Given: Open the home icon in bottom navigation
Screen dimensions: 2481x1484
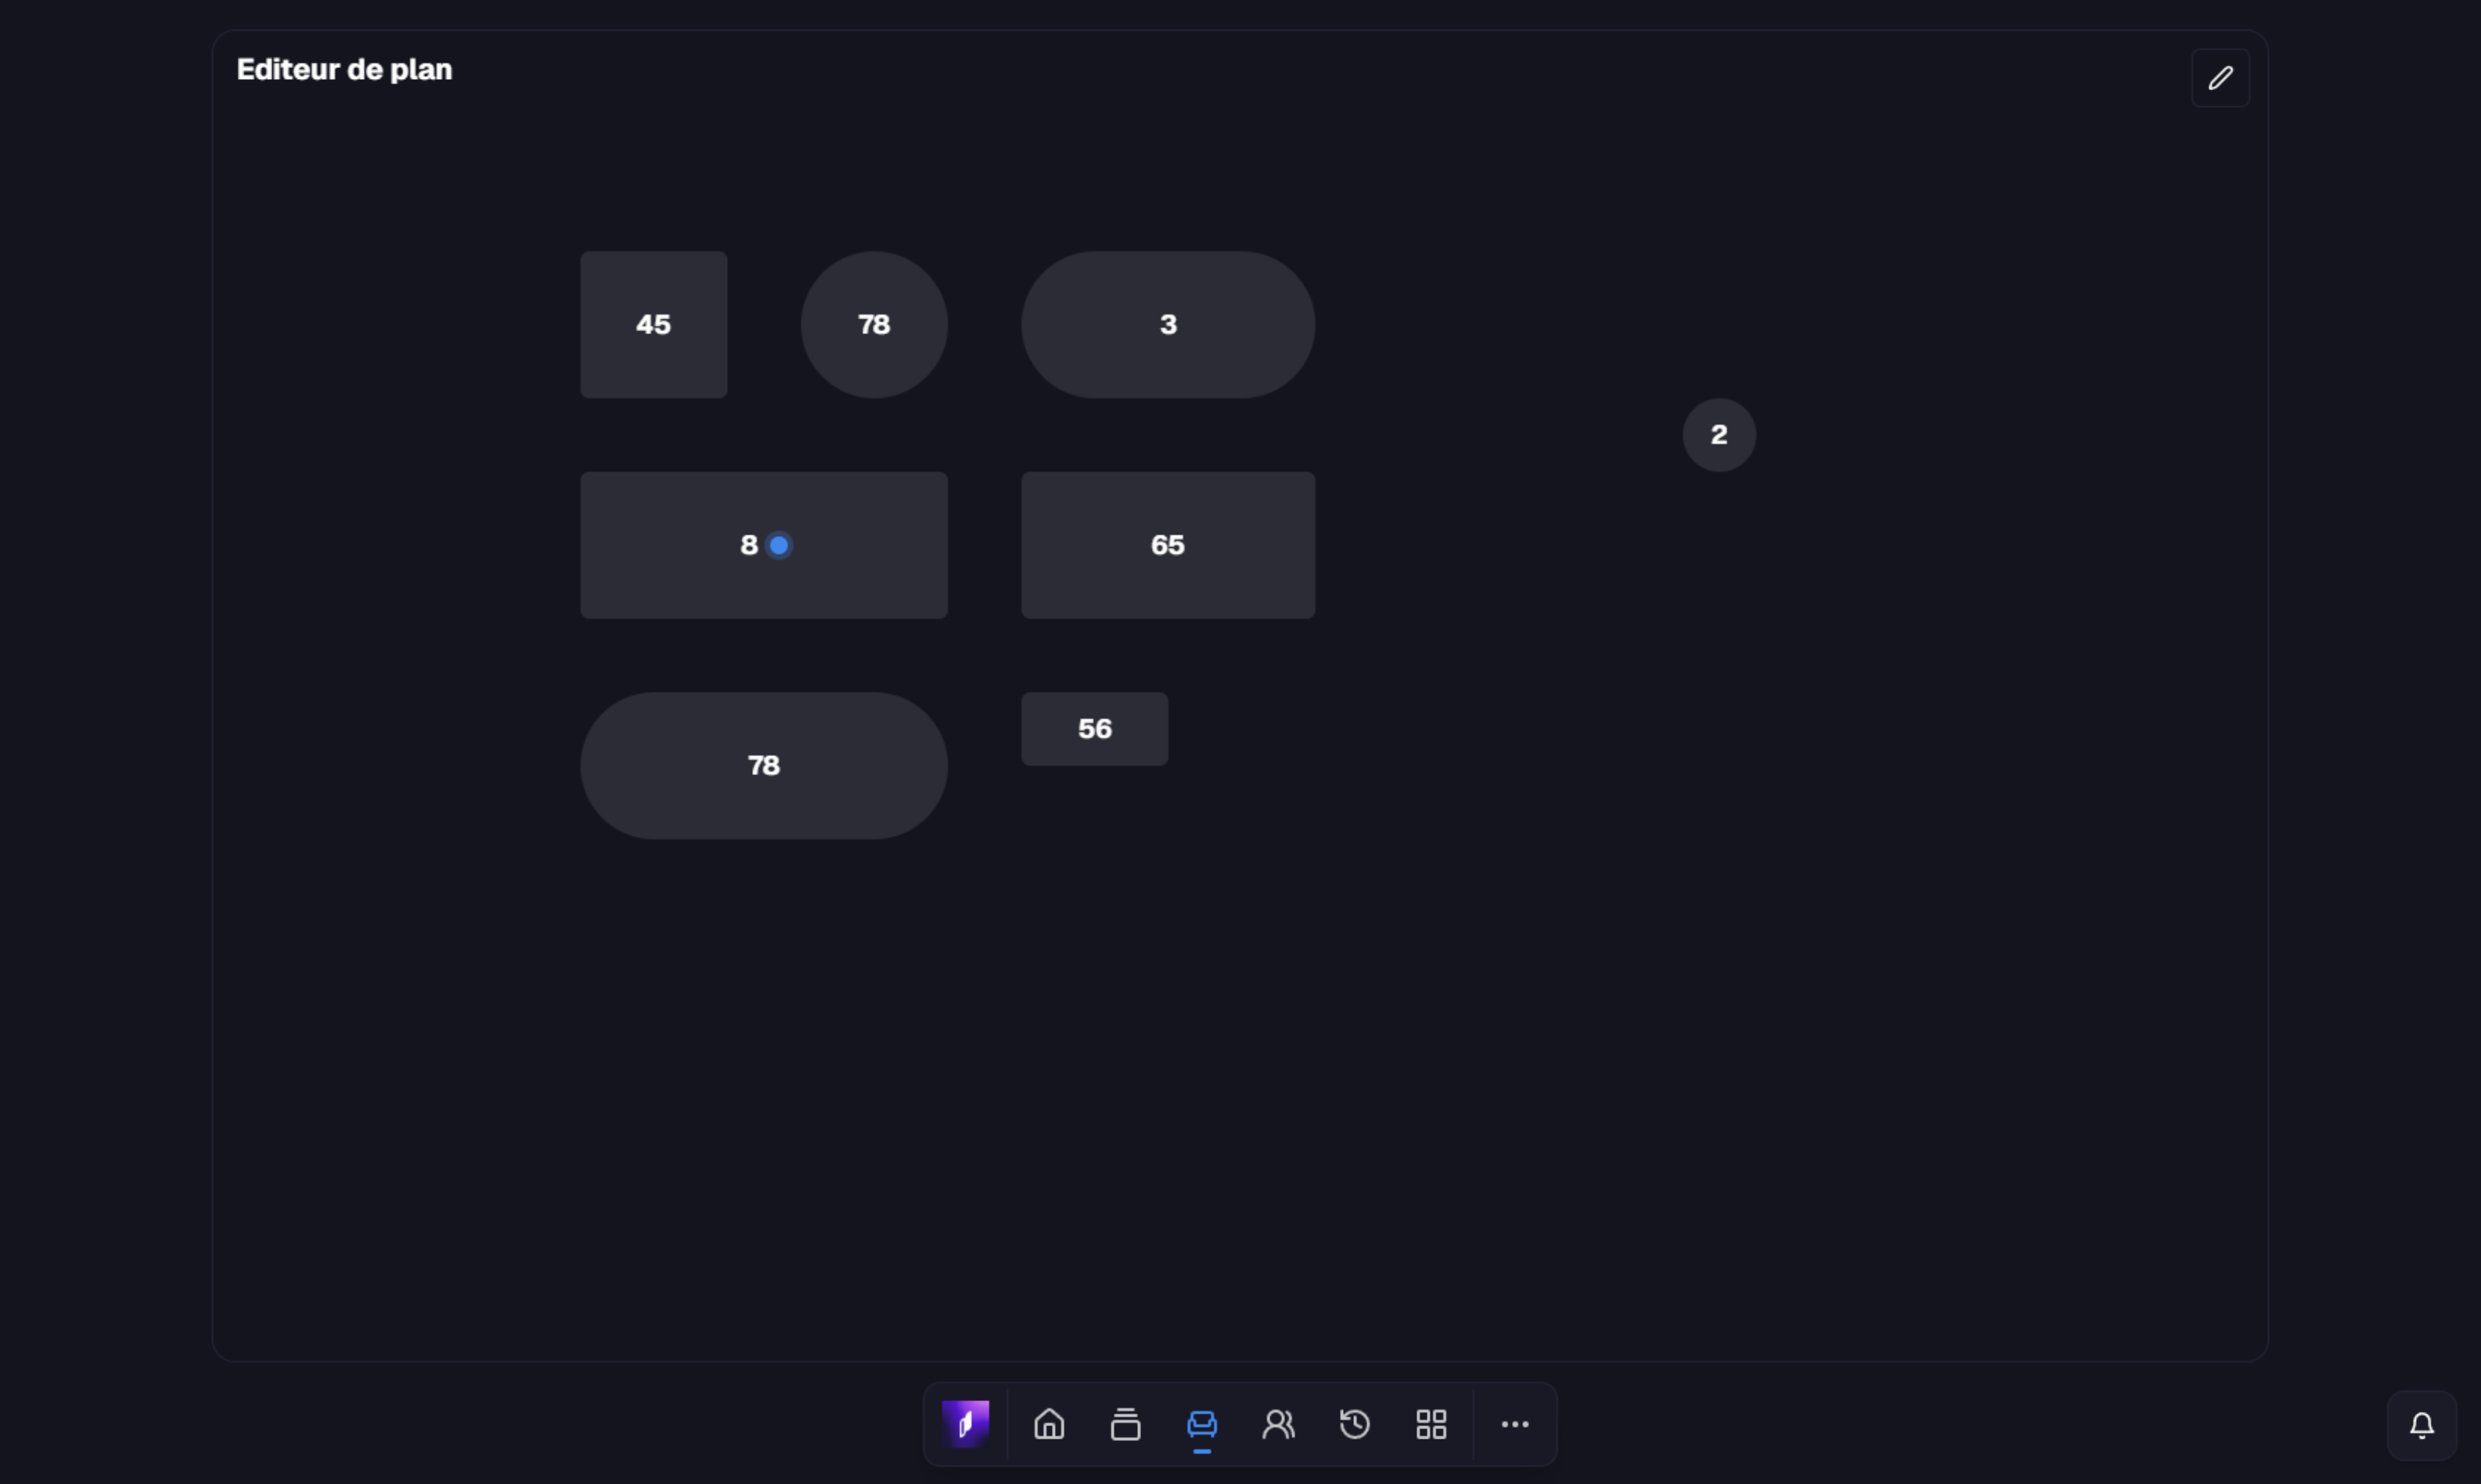Looking at the screenshot, I should pos(1049,1424).
